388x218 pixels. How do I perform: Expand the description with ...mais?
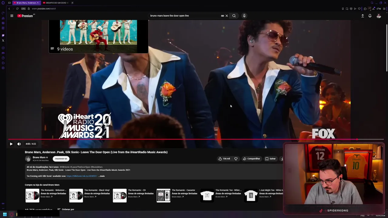coord(101,176)
